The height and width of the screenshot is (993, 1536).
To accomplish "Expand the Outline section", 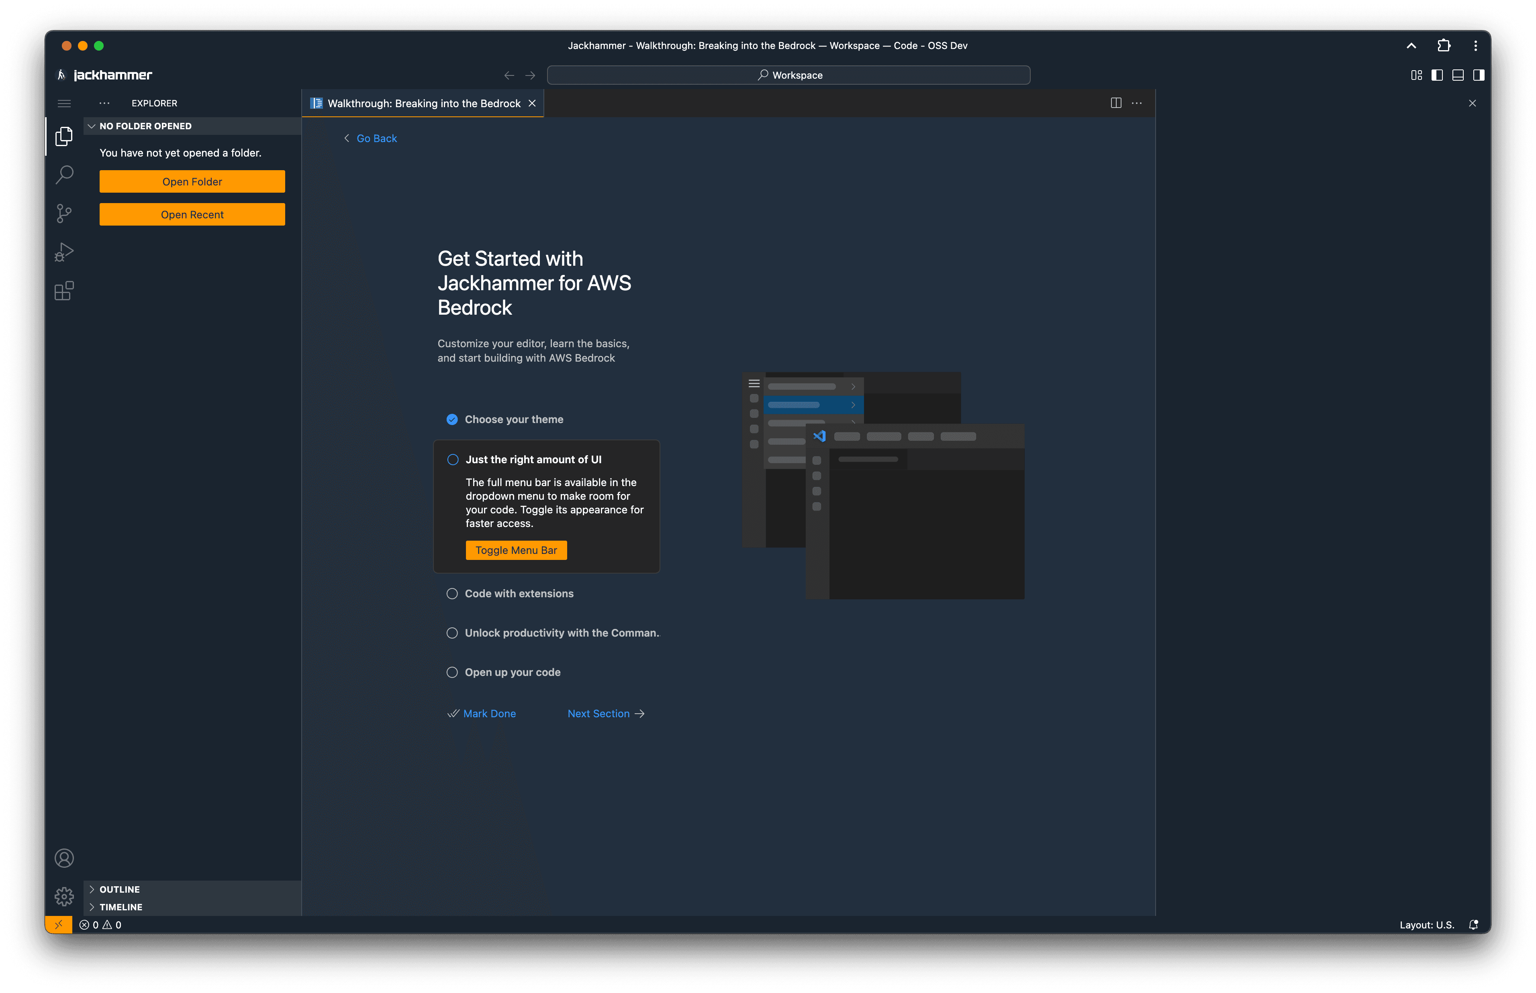I will click(x=192, y=889).
